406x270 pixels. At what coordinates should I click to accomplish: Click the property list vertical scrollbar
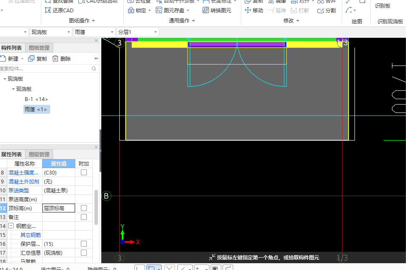click(x=96, y=207)
